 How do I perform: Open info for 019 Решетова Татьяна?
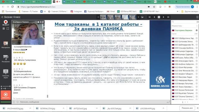(x=197, y=93)
